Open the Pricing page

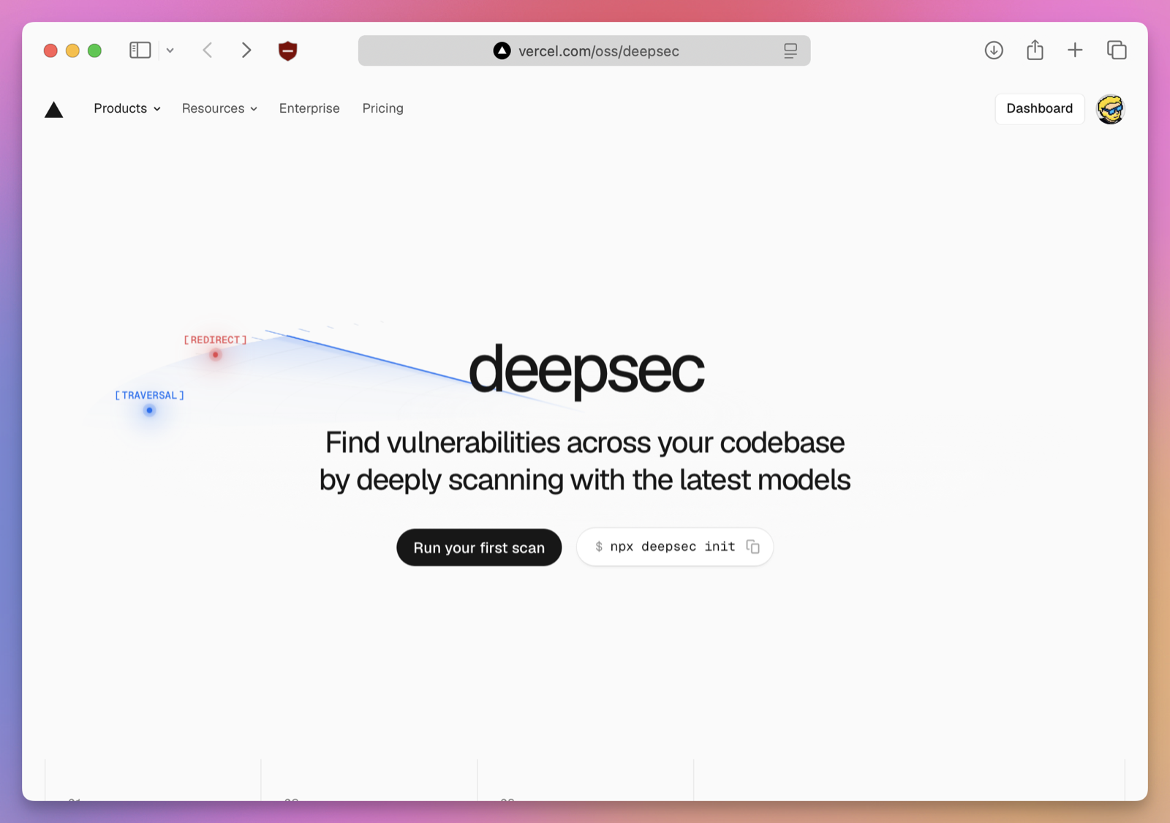coord(383,108)
